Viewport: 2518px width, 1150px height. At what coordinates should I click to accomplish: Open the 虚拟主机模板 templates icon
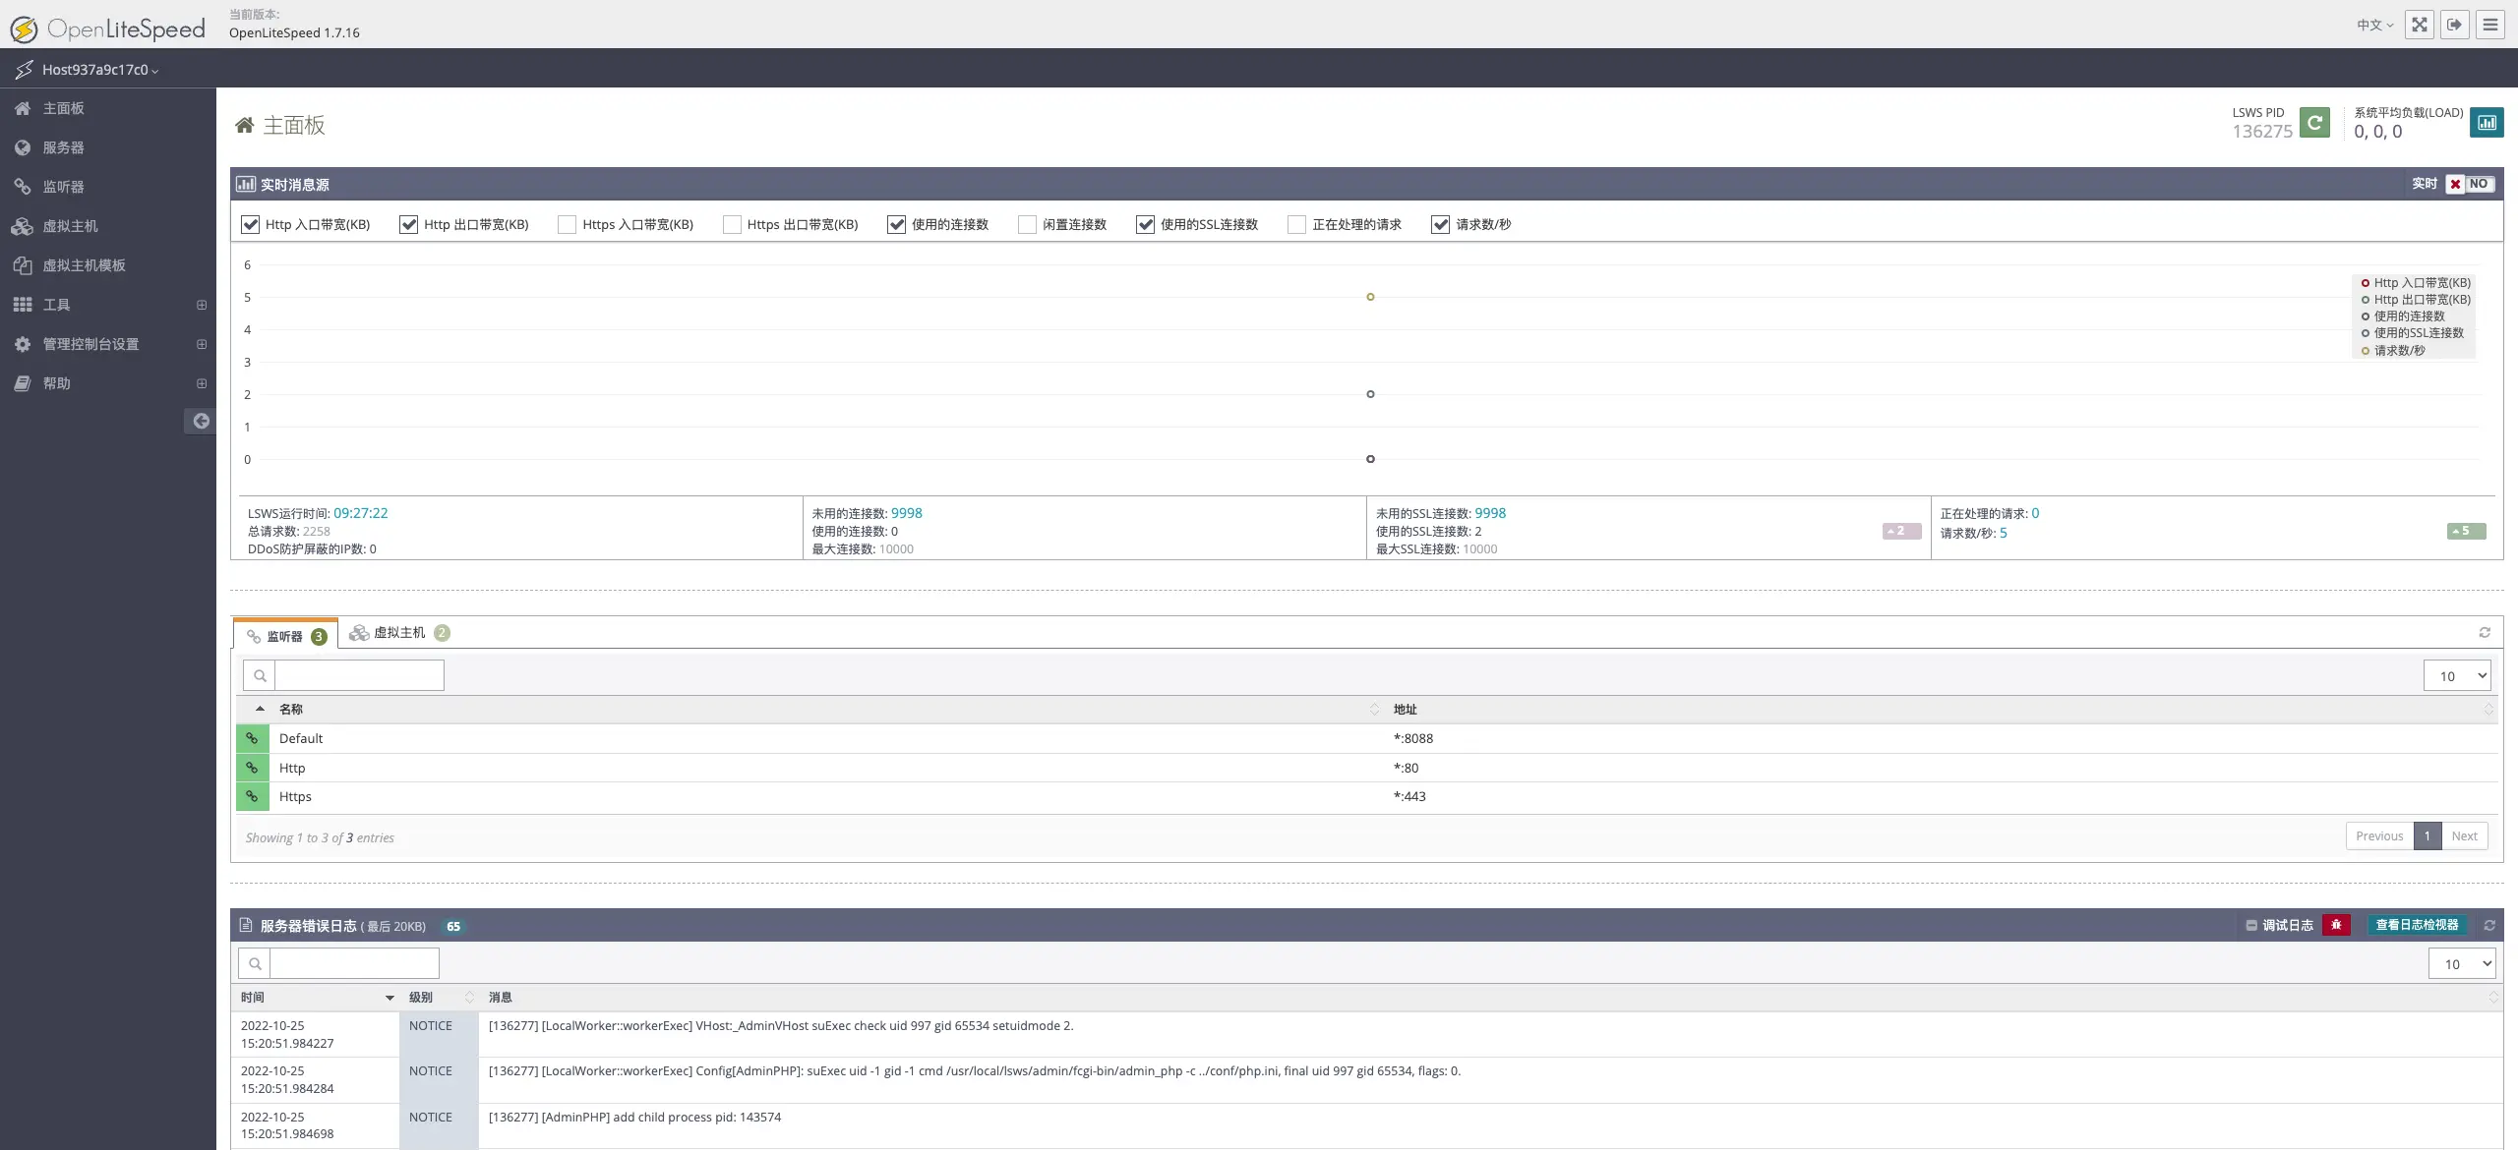[x=24, y=265]
